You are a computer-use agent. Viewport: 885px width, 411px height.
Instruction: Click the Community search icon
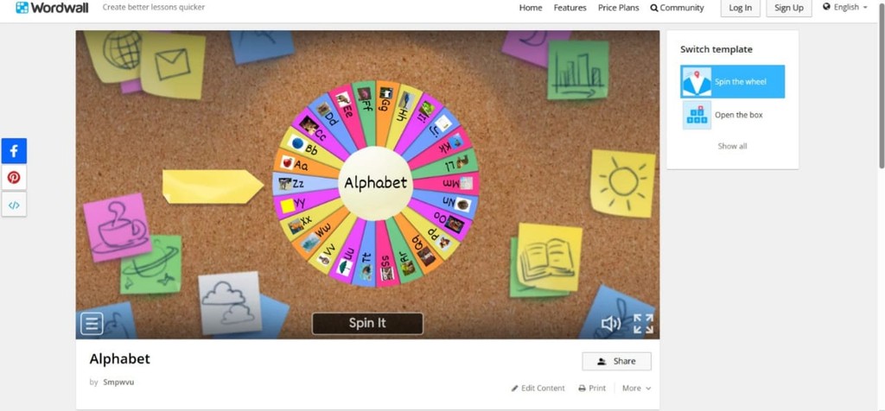pyautogui.click(x=654, y=8)
